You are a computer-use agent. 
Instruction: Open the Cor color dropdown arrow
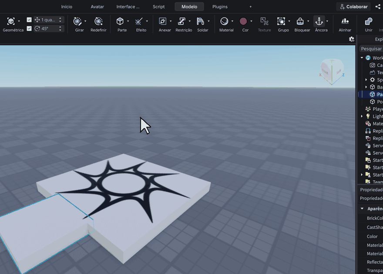pos(252,21)
